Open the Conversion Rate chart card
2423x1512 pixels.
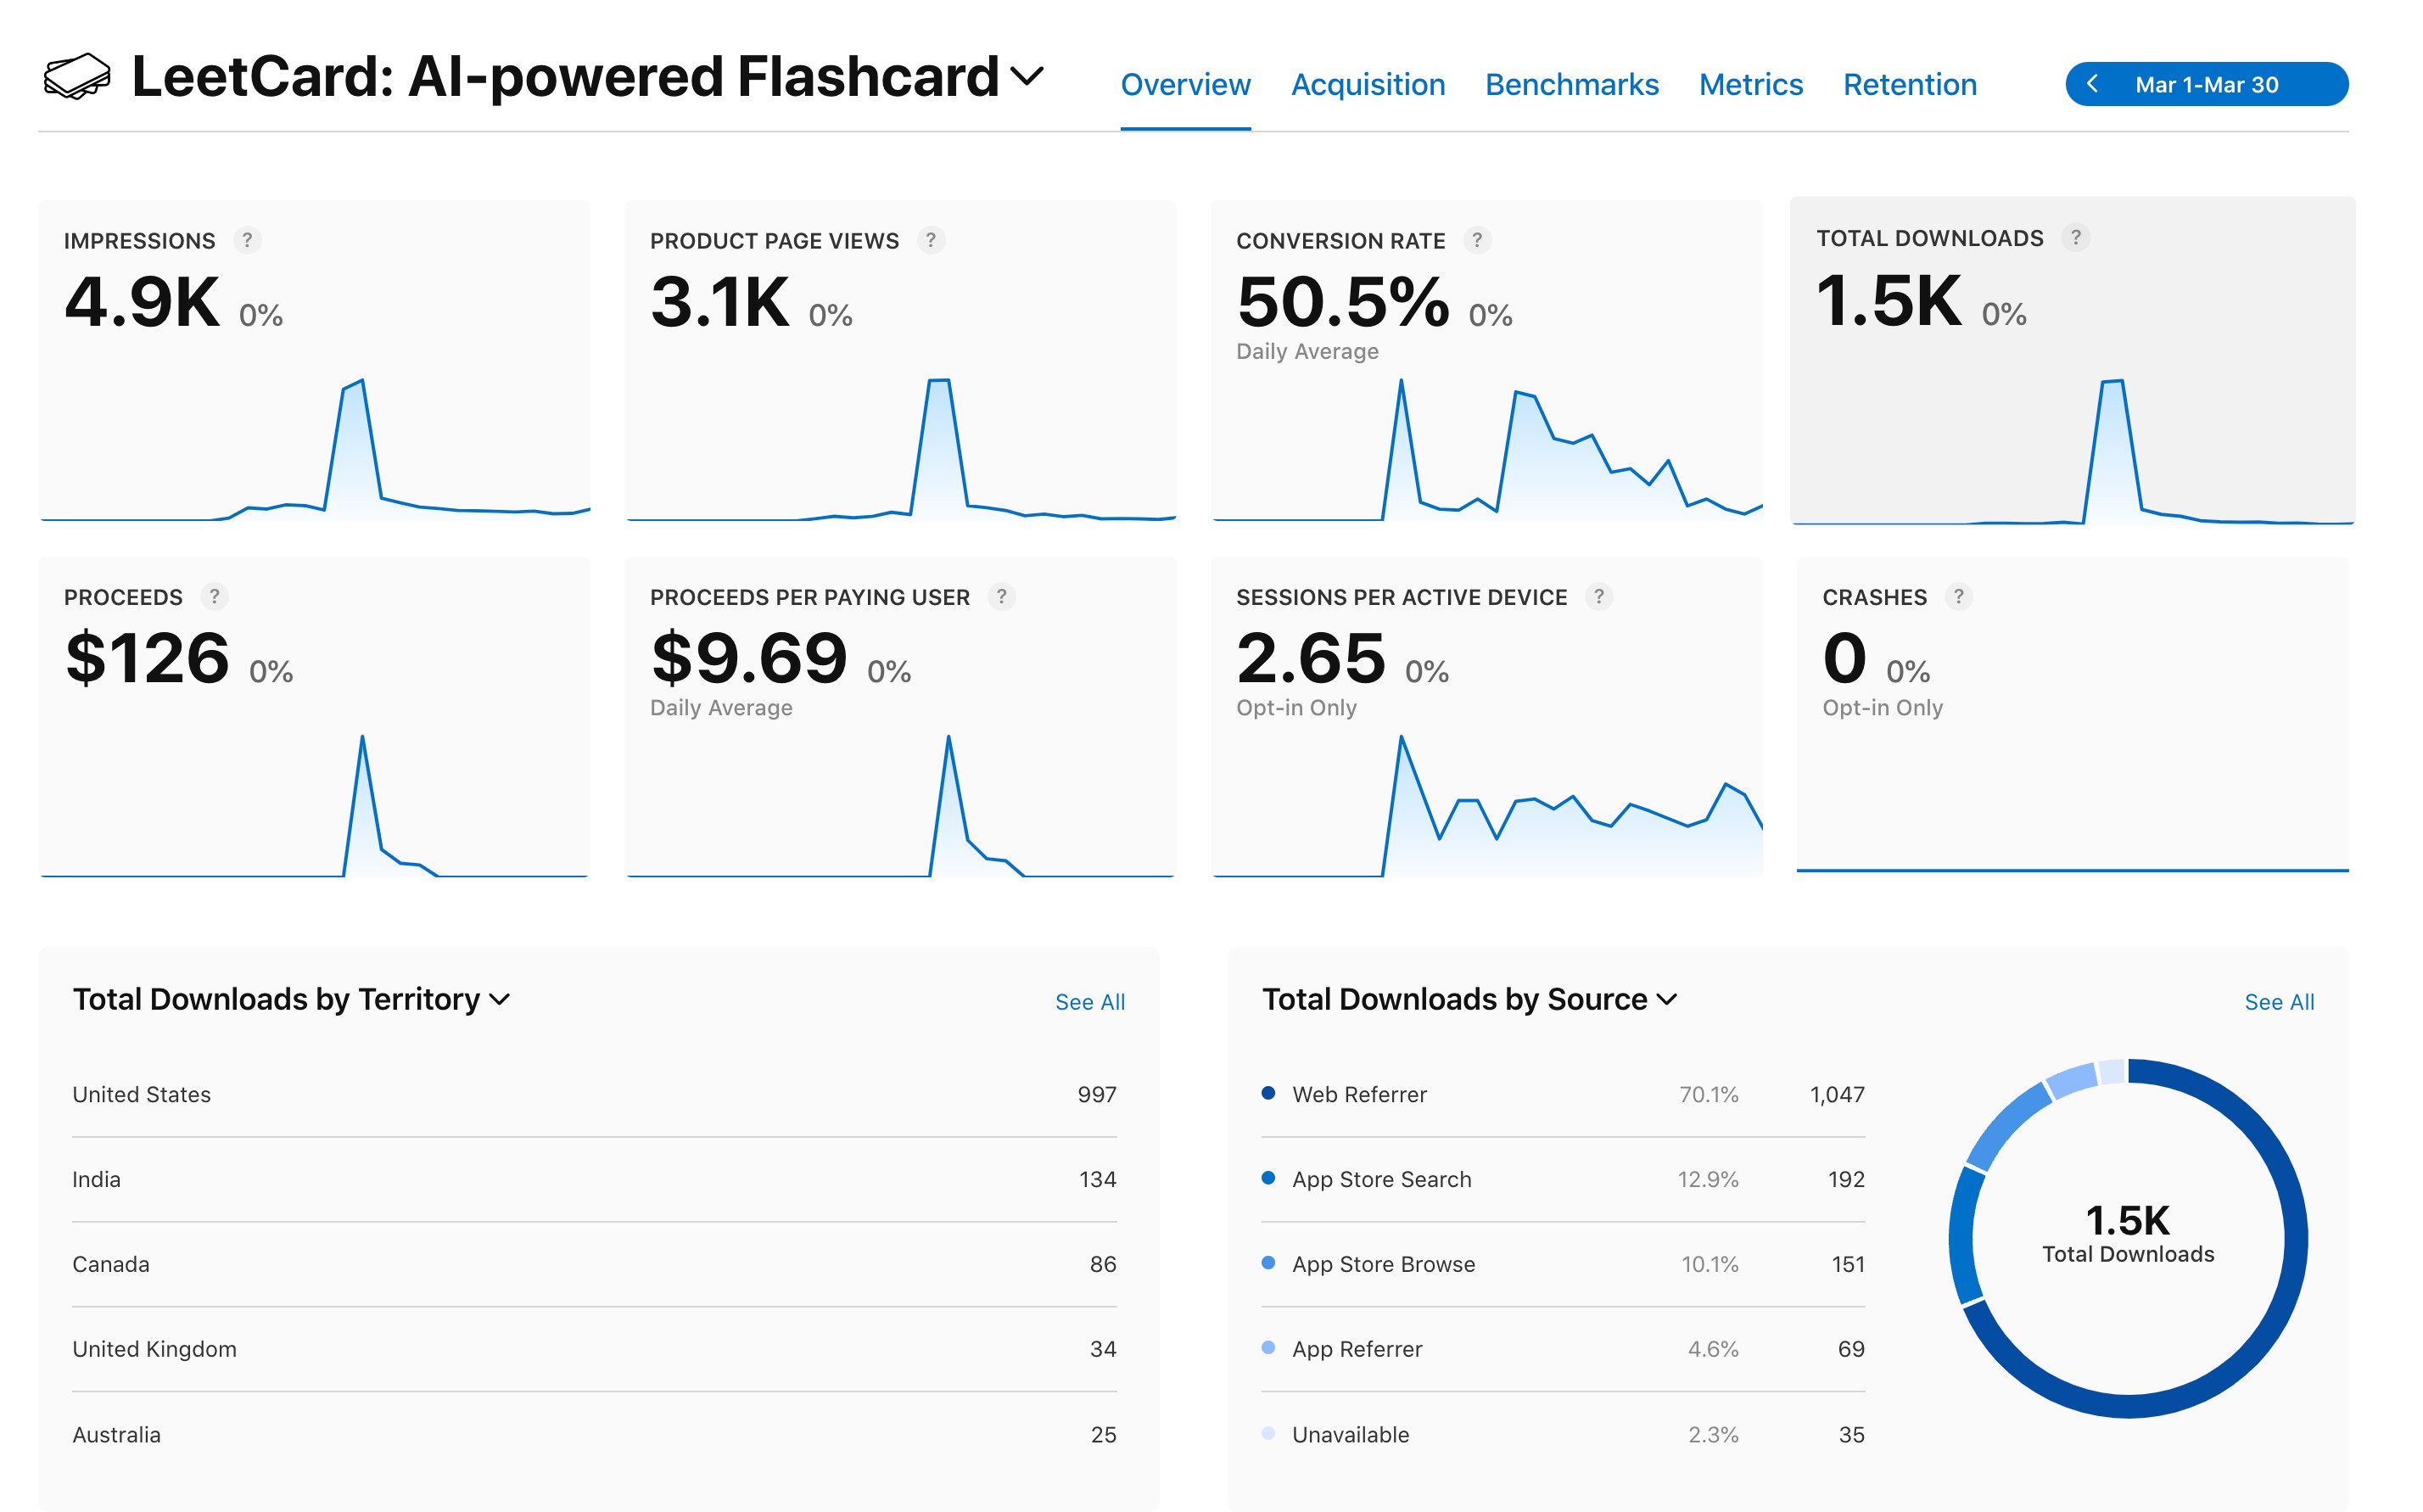(1486, 361)
